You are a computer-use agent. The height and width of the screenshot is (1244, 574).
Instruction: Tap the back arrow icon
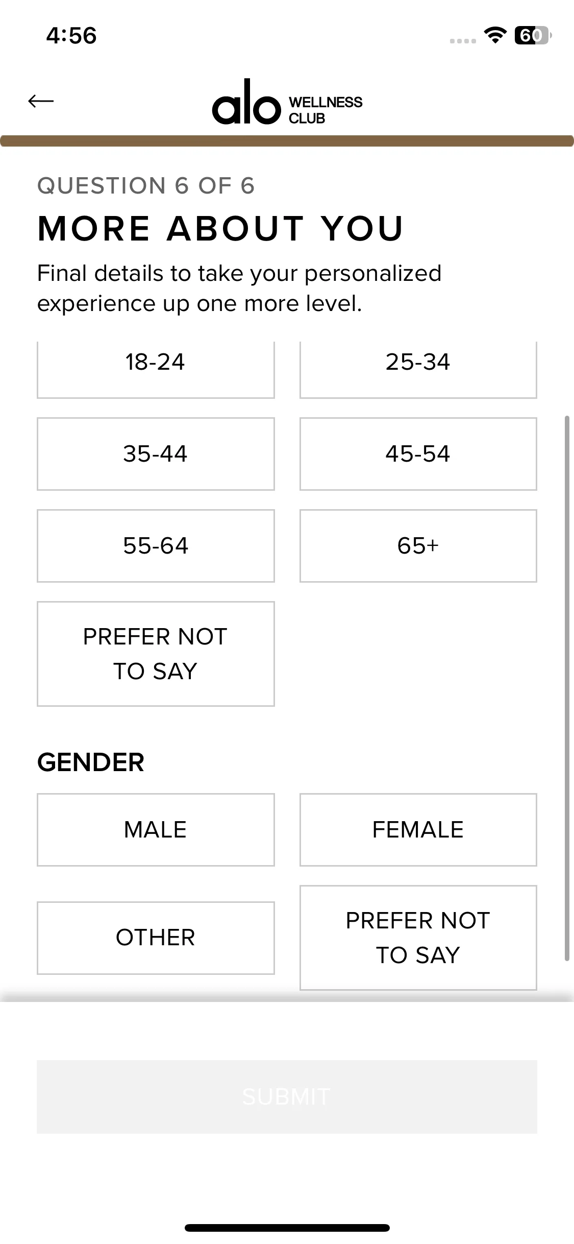pos(41,101)
